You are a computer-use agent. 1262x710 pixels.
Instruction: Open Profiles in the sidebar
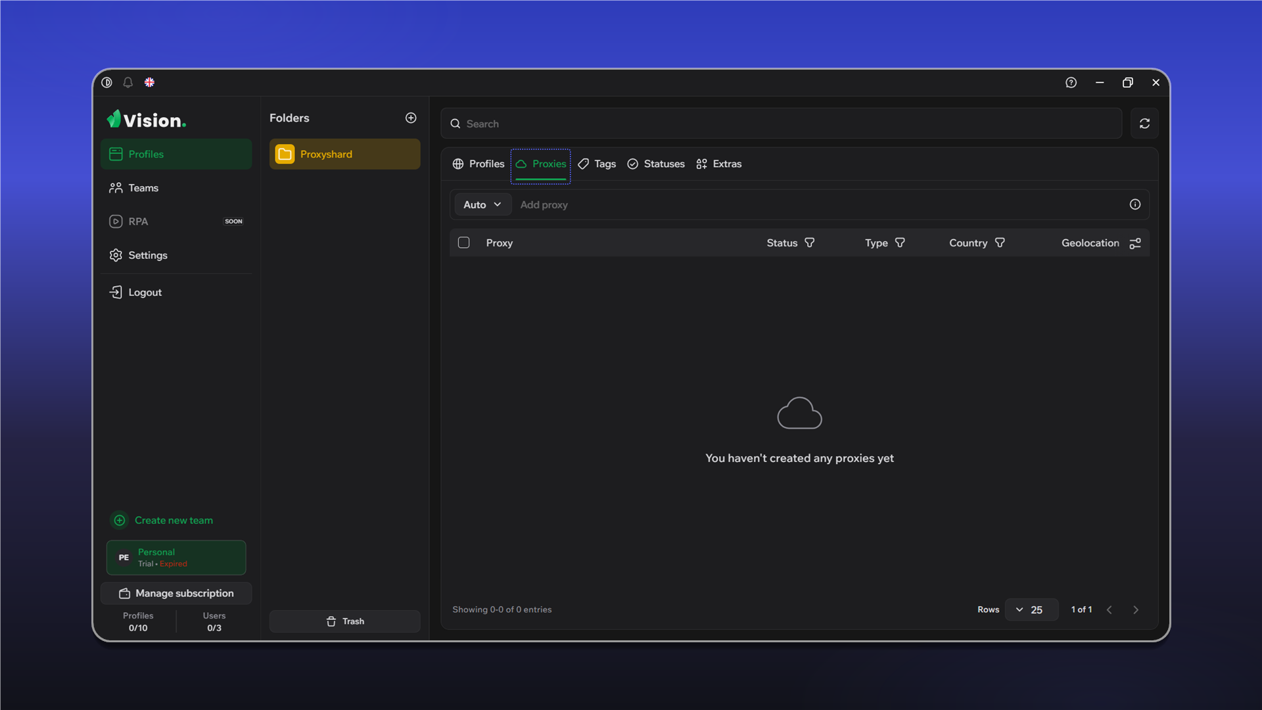[x=176, y=154]
